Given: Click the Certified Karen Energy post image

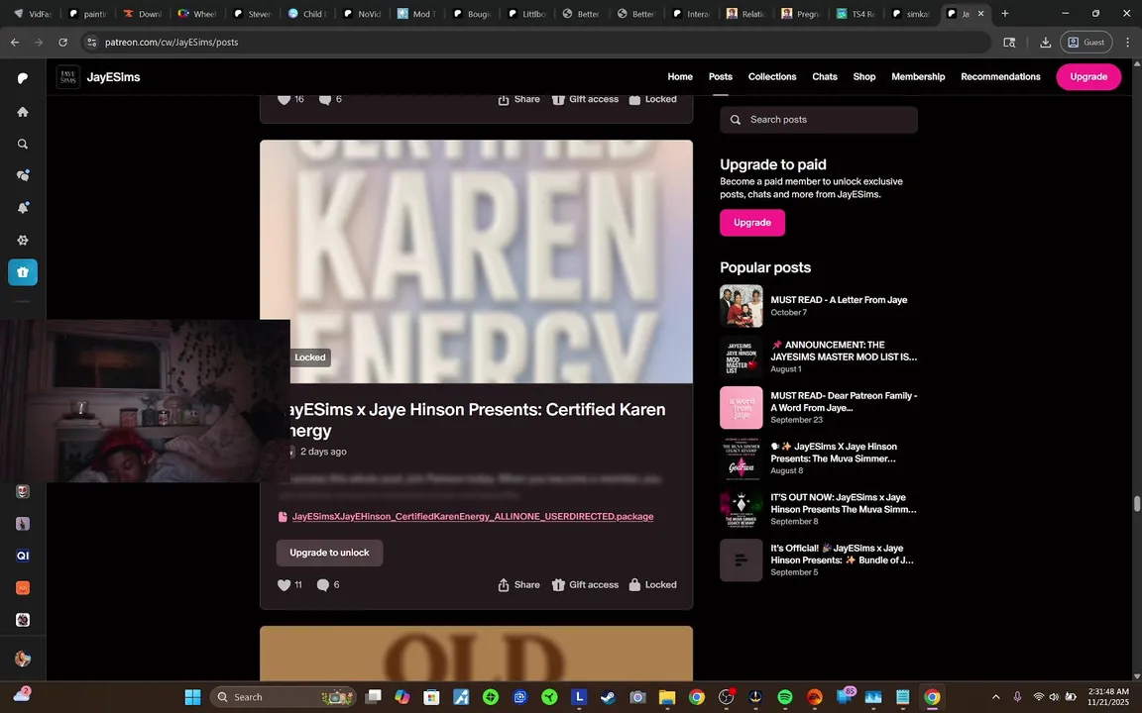Looking at the screenshot, I should tap(476, 261).
